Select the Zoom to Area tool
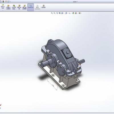 [x=54, y=13]
